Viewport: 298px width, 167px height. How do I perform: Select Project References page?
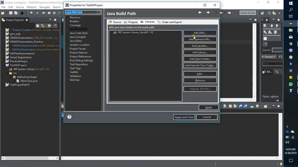80,57
